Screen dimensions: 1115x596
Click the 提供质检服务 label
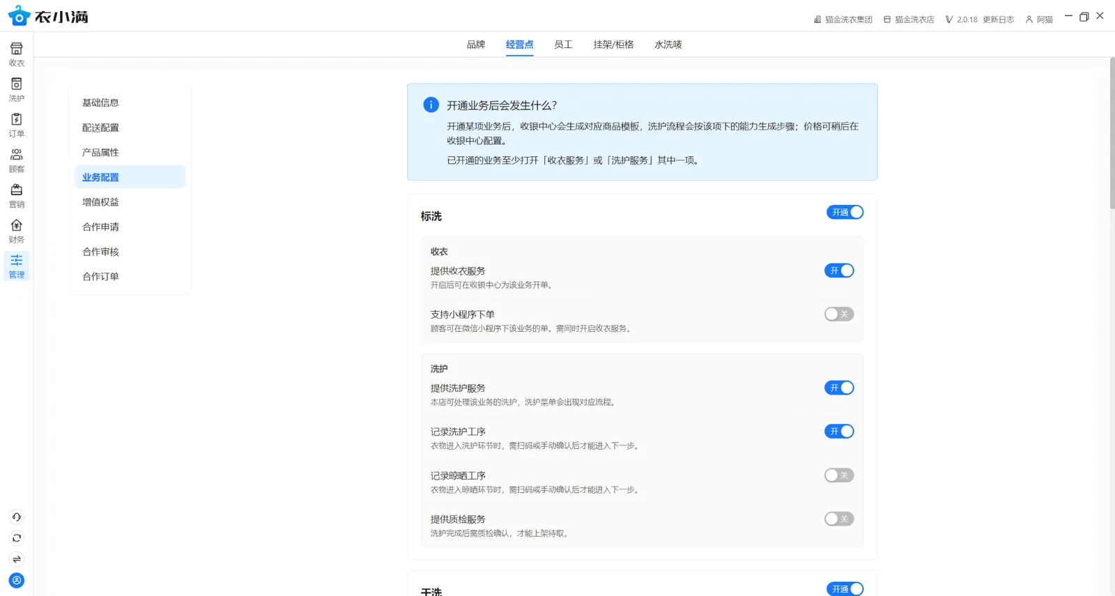tap(458, 519)
